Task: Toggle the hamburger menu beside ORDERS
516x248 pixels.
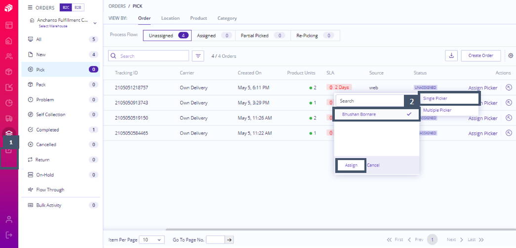Action: tap(30, 7)
